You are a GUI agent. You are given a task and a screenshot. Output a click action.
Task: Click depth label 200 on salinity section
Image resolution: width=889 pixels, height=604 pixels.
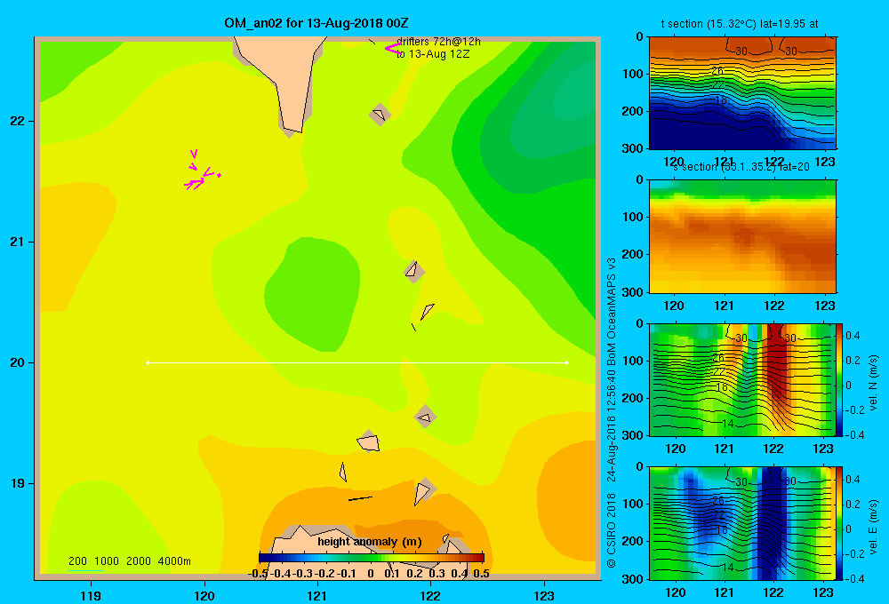[633, 254]
